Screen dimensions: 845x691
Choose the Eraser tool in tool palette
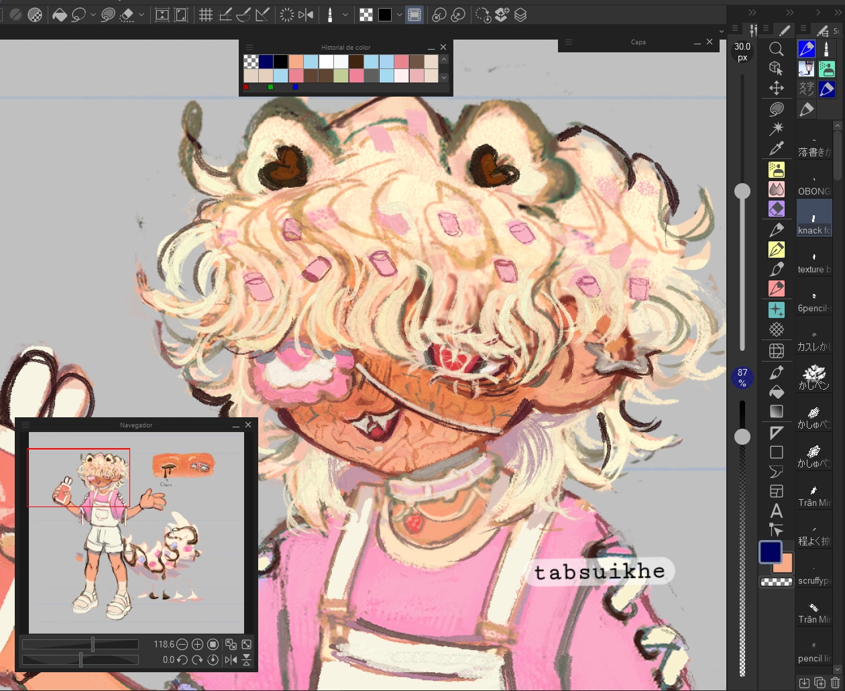pyautogui.click(x=776, y=209)
